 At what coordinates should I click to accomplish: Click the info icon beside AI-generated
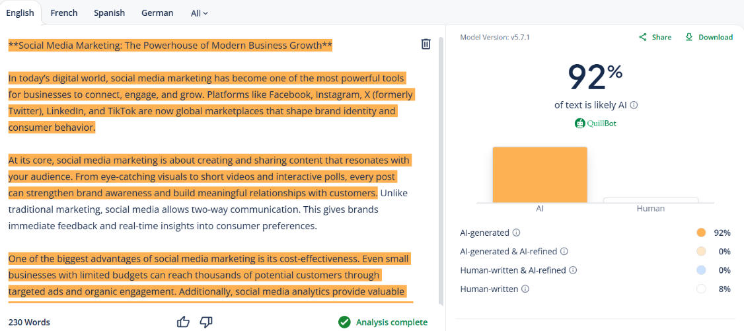[517, 233]
